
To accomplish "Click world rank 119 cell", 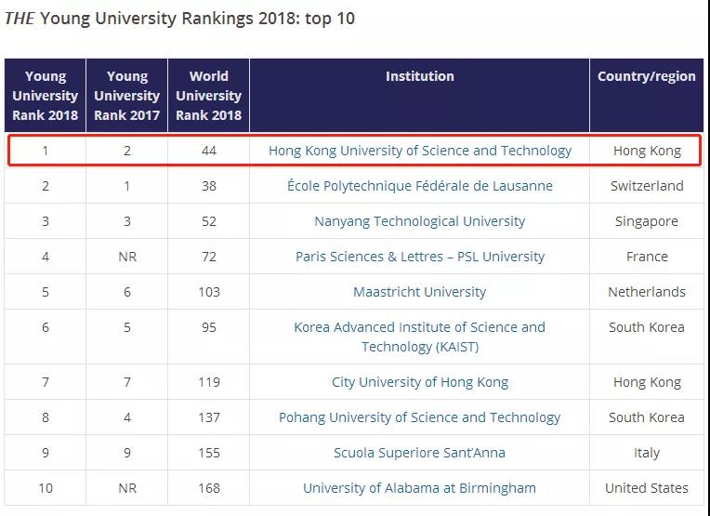I will [x=209, y=382].
